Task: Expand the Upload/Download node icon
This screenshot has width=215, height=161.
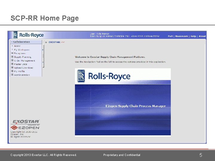Action: pyautogui.click(x=12, y=67)
